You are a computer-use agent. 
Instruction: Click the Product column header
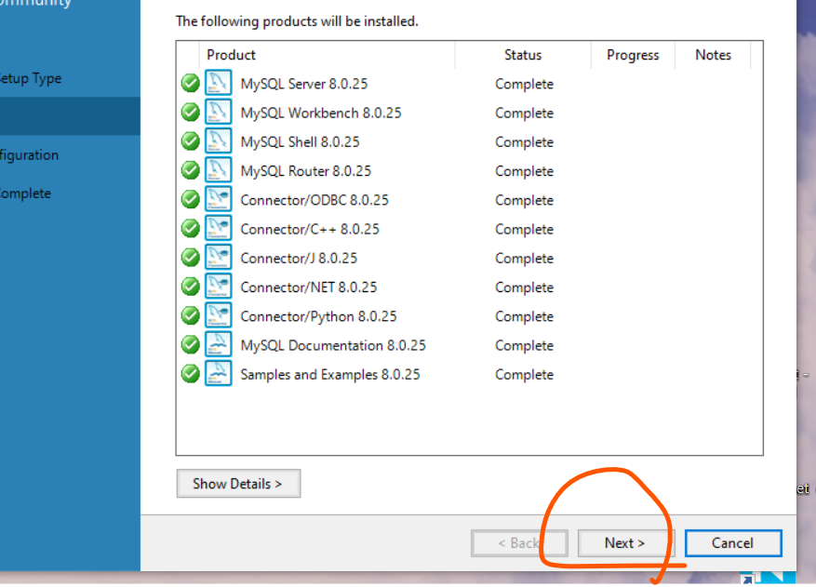click(x=327, y=55)
